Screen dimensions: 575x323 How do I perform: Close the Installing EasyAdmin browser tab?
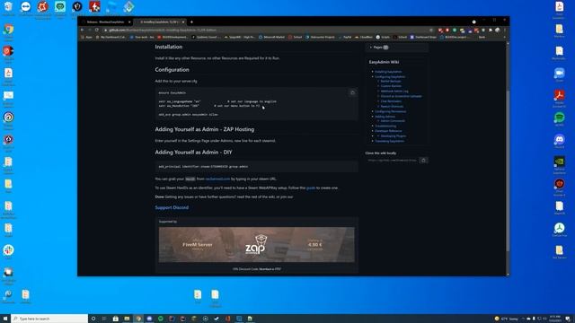(183, 22)
